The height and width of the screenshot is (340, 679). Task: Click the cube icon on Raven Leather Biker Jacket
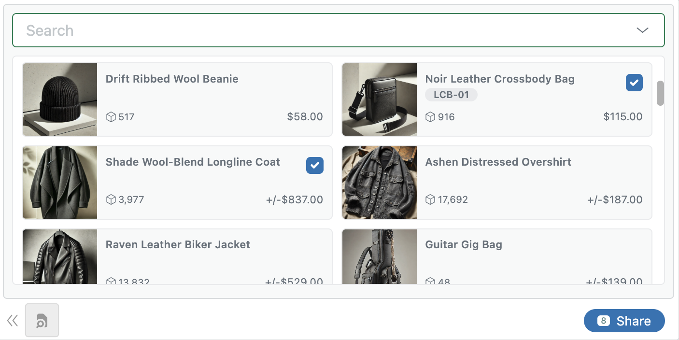[x=111, y=282]
